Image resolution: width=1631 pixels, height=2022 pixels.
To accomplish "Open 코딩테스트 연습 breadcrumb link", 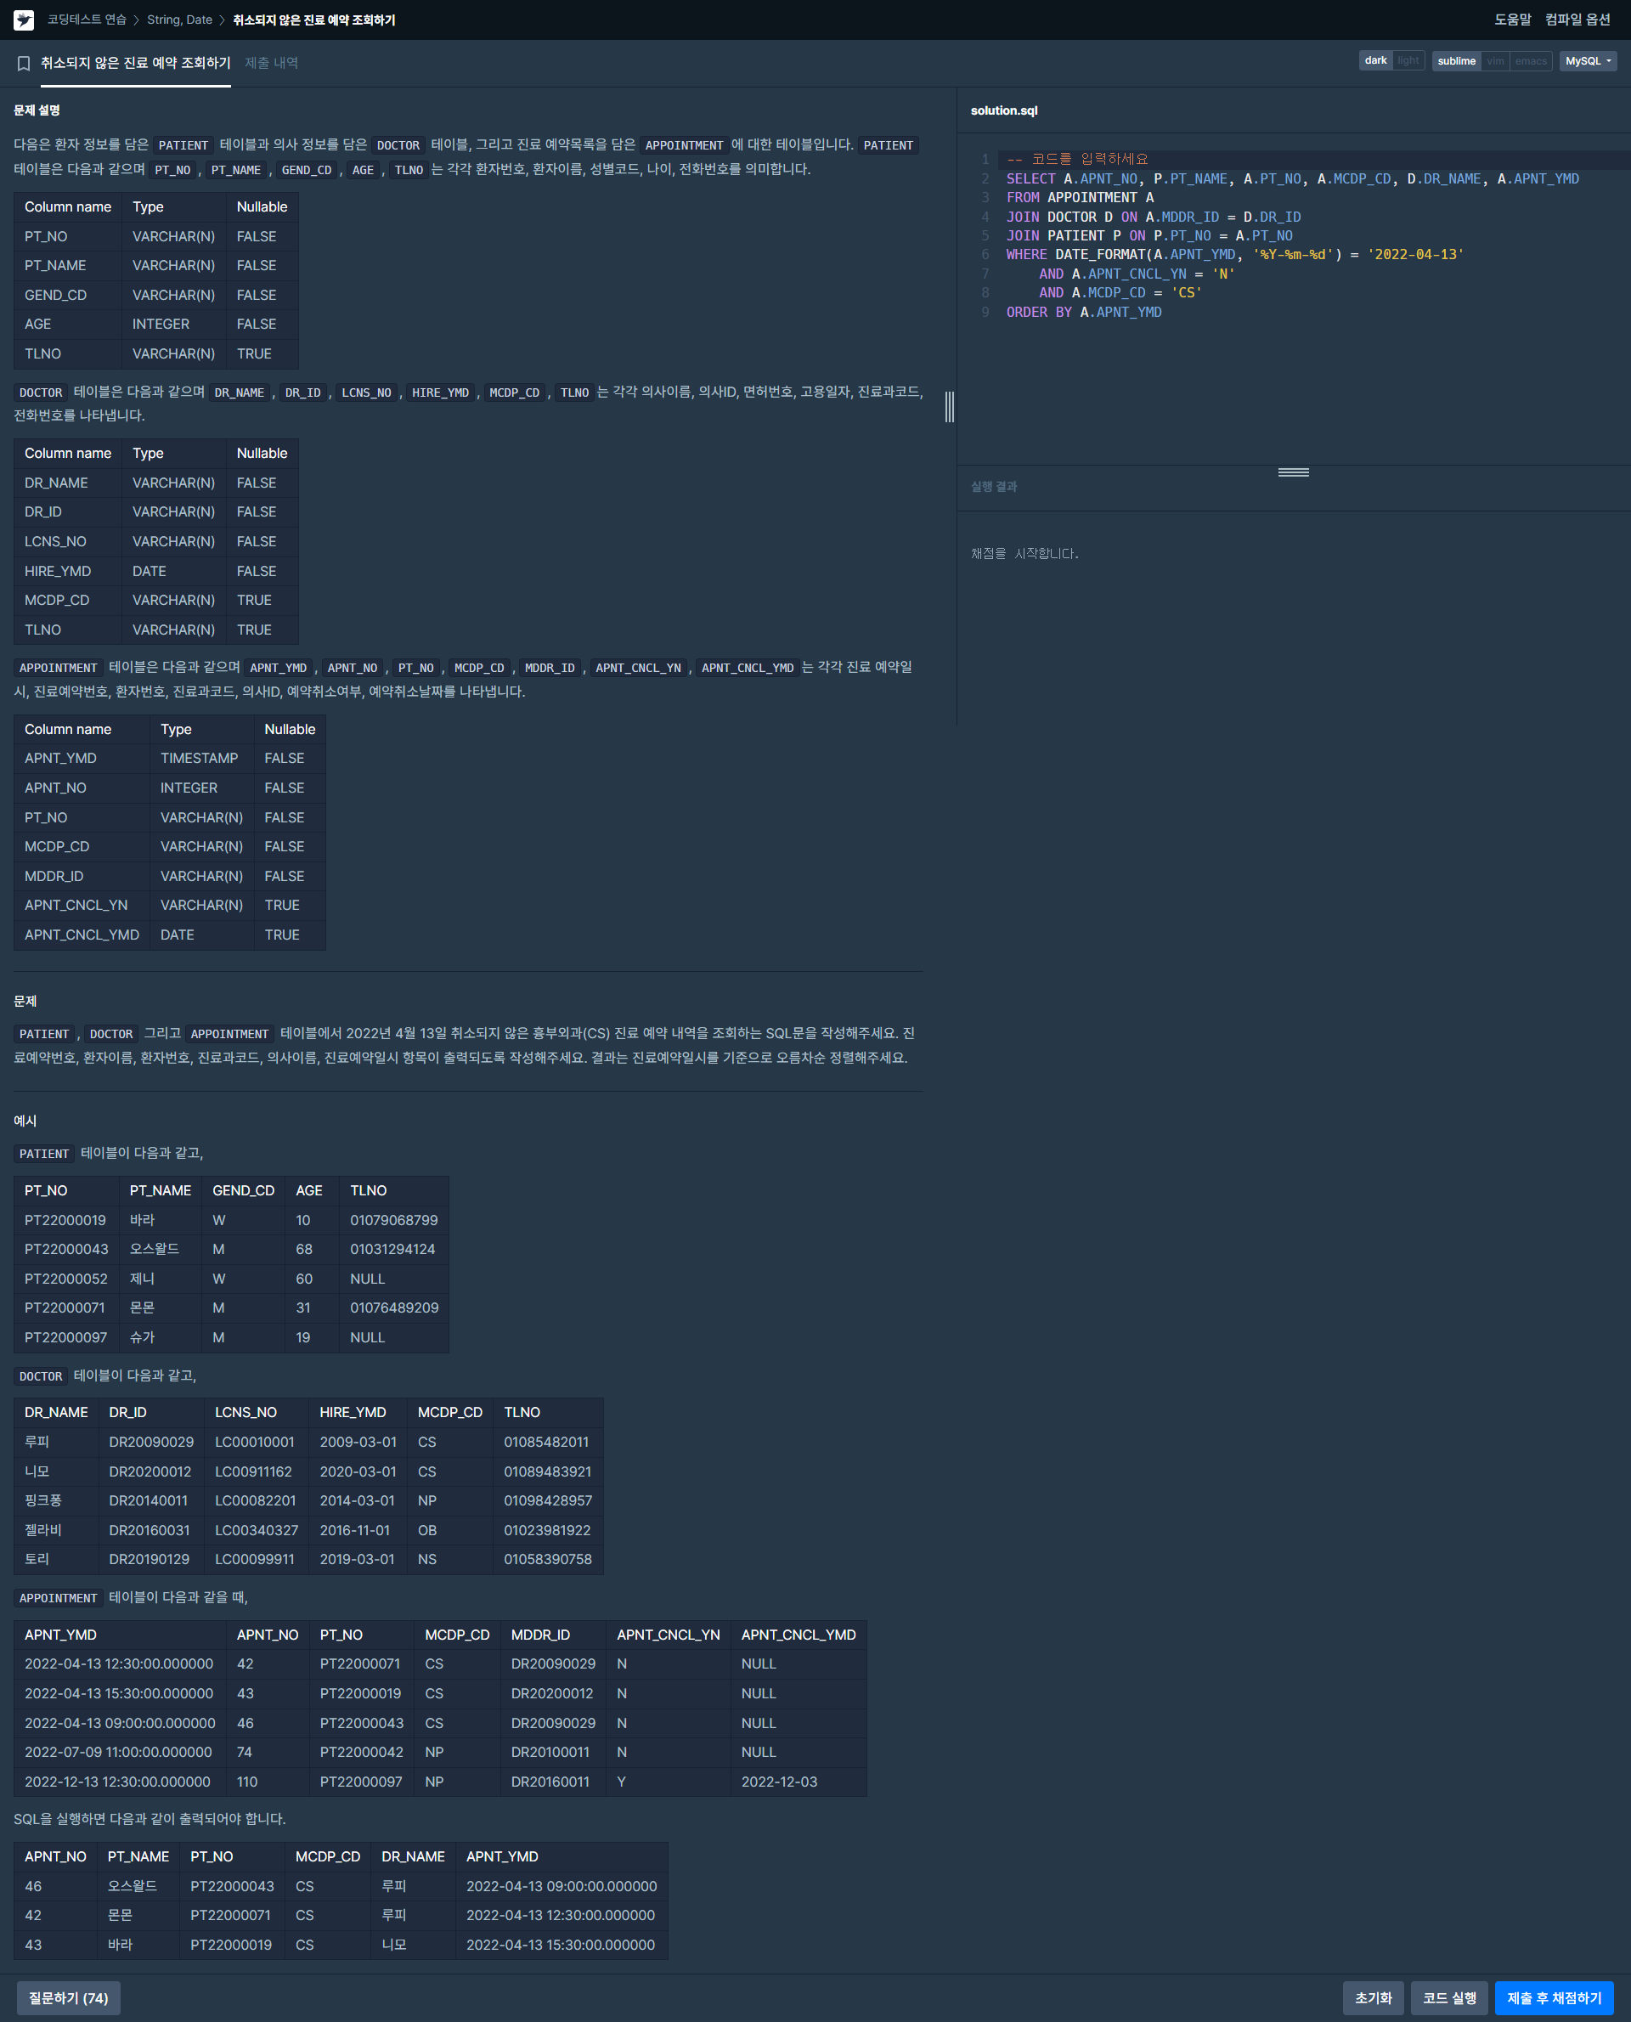I will click(x=87, y=20).
